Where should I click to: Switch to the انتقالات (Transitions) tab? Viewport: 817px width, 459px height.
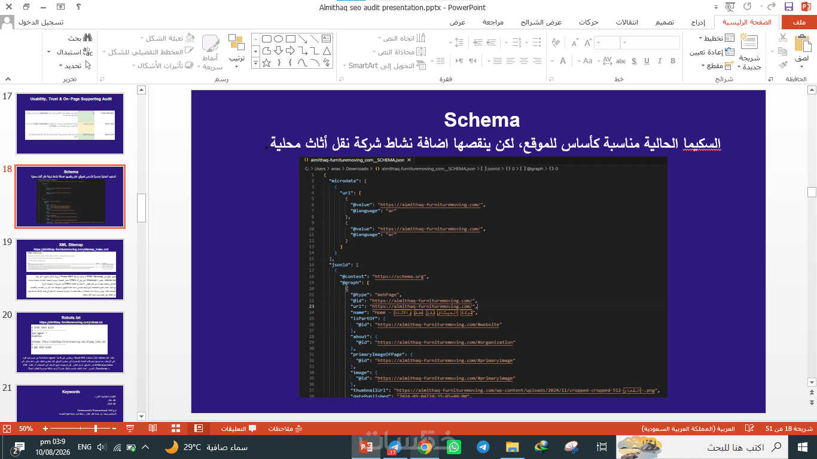pyautogui.click(x=626, y=23)
